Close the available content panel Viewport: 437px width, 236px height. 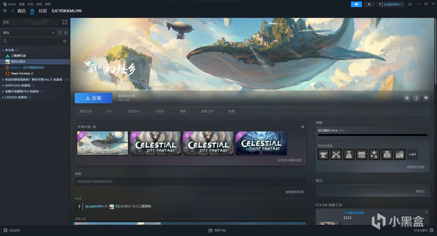tap(302, 127)
